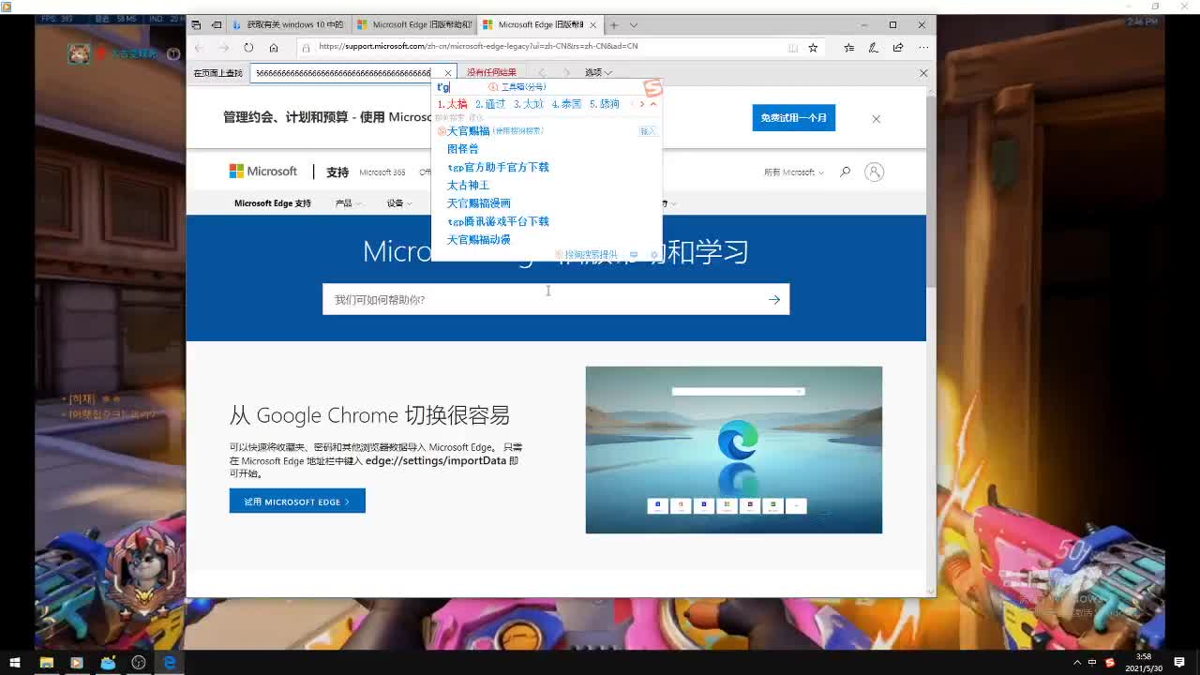Go to the Home page icon
Screen dimensions: 1200x675
click(274, 47)
